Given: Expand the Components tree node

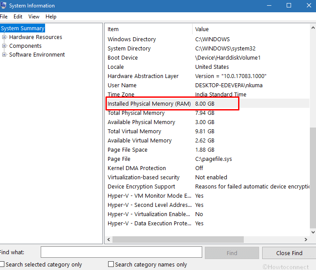Looking at the screenshot, I should pyautogui.click(x=4, y=46).
